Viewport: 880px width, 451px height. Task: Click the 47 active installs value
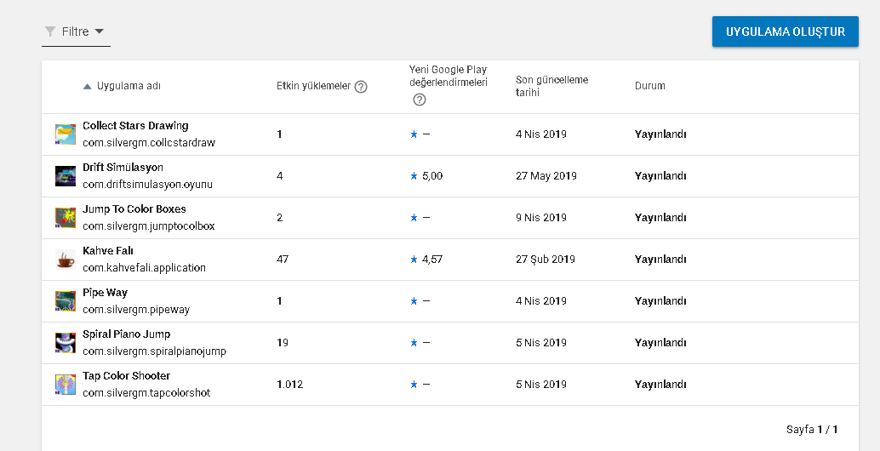coord(283,260)
